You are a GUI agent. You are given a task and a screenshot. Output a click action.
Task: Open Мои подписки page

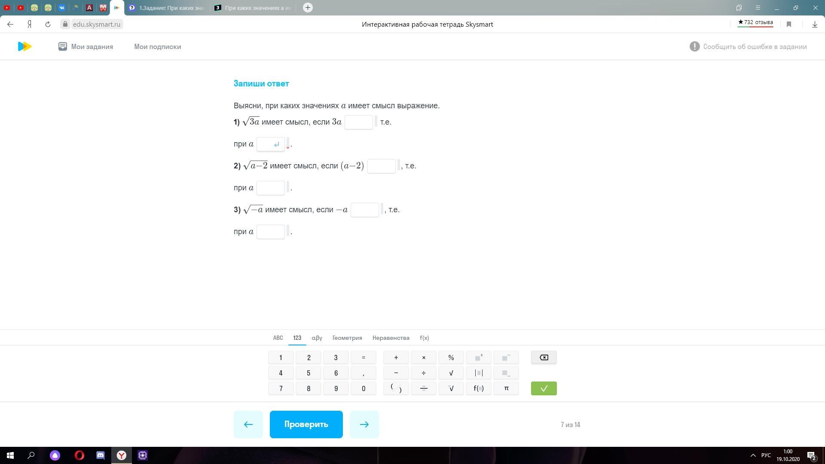point(157,46)
